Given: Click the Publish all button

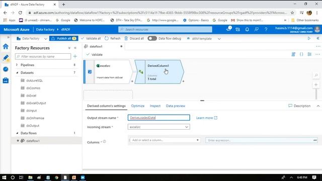Looking at the screenshot, I should tap(64, 38).
